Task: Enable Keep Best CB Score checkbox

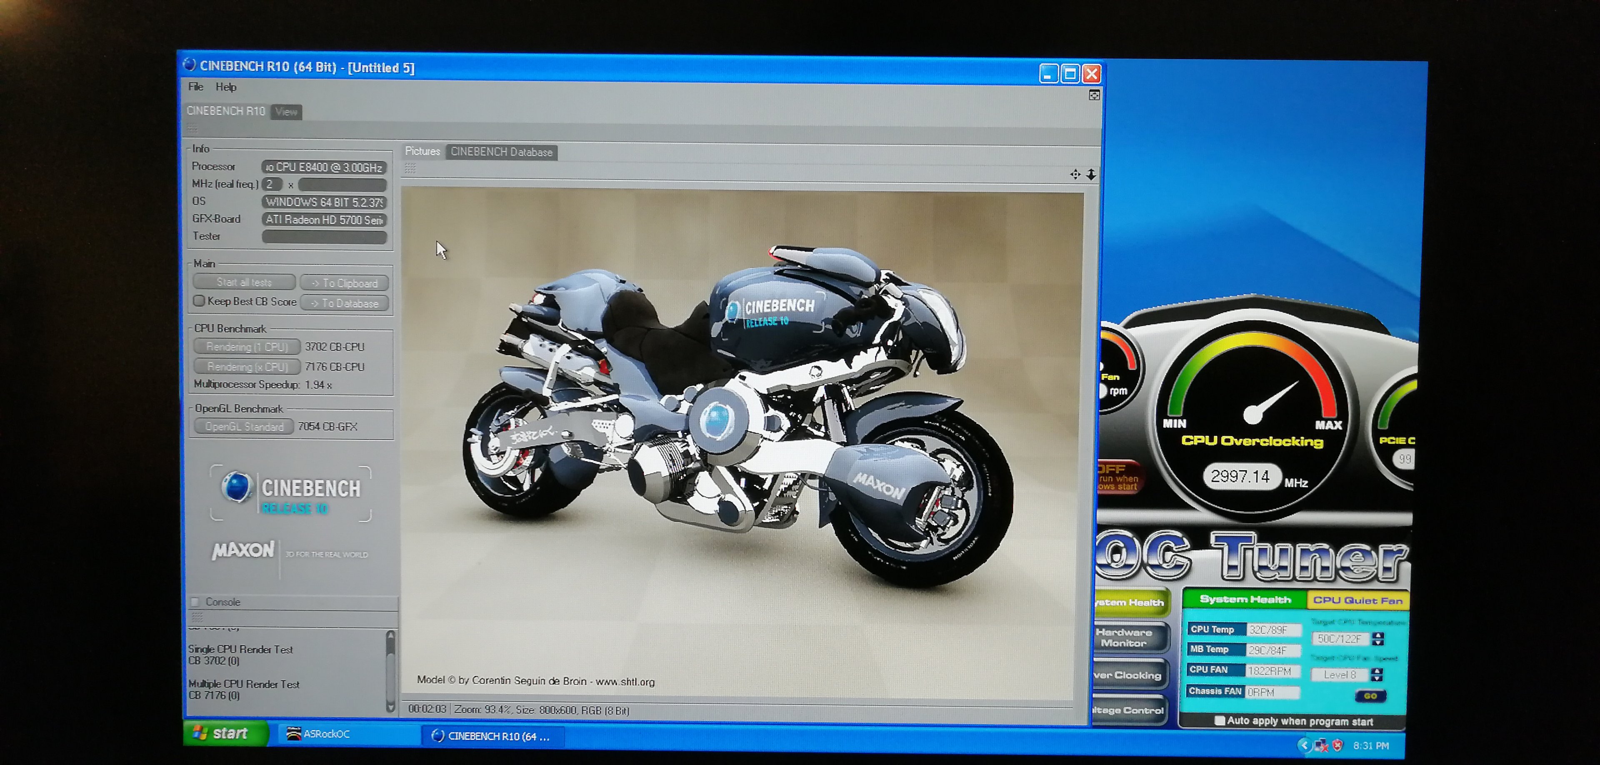Action: (x=199, y=301)
